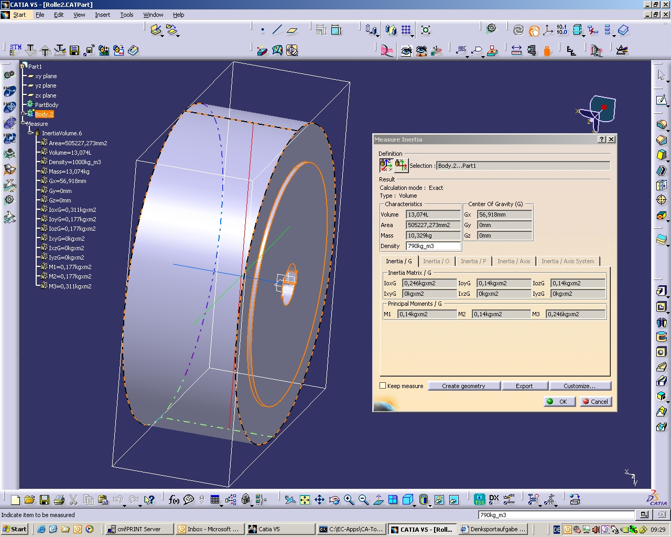Click the Rotate view icon
Image resolution: width=671 pixels, height=537 pixels.
coord(334,500)
